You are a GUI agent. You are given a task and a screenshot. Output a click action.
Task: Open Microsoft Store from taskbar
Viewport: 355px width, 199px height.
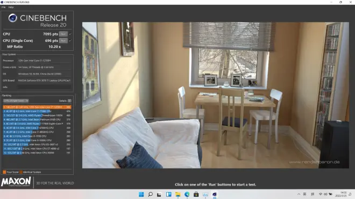pyautogui.click(x=196, y=194)
